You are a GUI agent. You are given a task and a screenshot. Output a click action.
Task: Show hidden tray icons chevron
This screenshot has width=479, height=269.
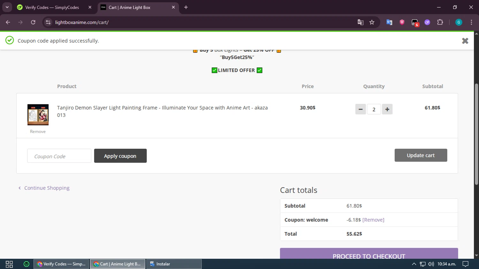pyautogui.click(x=414, y=264)
